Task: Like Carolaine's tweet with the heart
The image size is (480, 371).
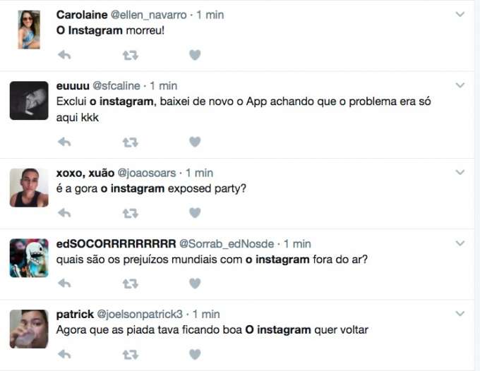Action: point(195,55)
